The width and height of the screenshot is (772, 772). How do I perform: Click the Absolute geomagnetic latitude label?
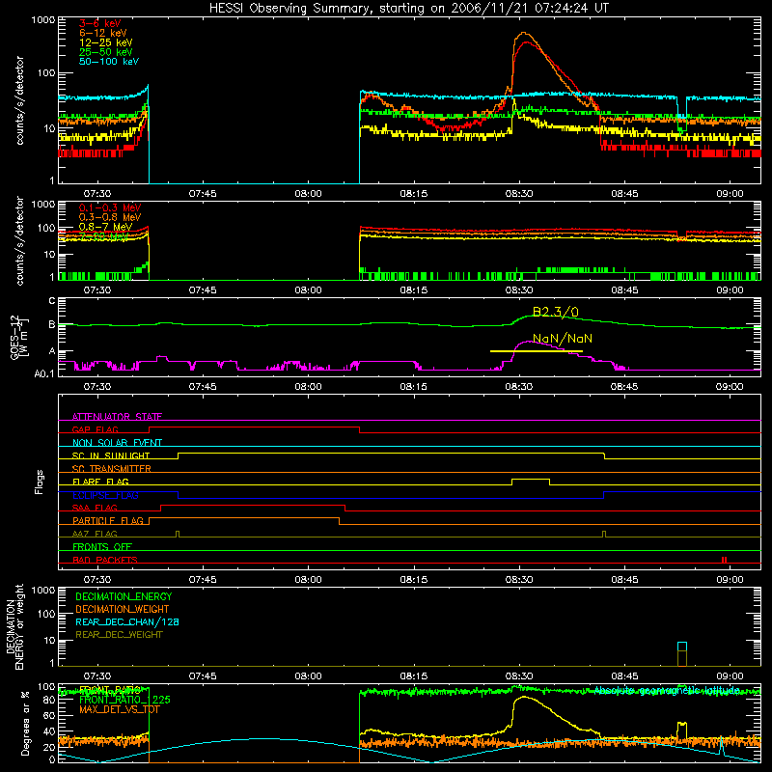point(667,691)
